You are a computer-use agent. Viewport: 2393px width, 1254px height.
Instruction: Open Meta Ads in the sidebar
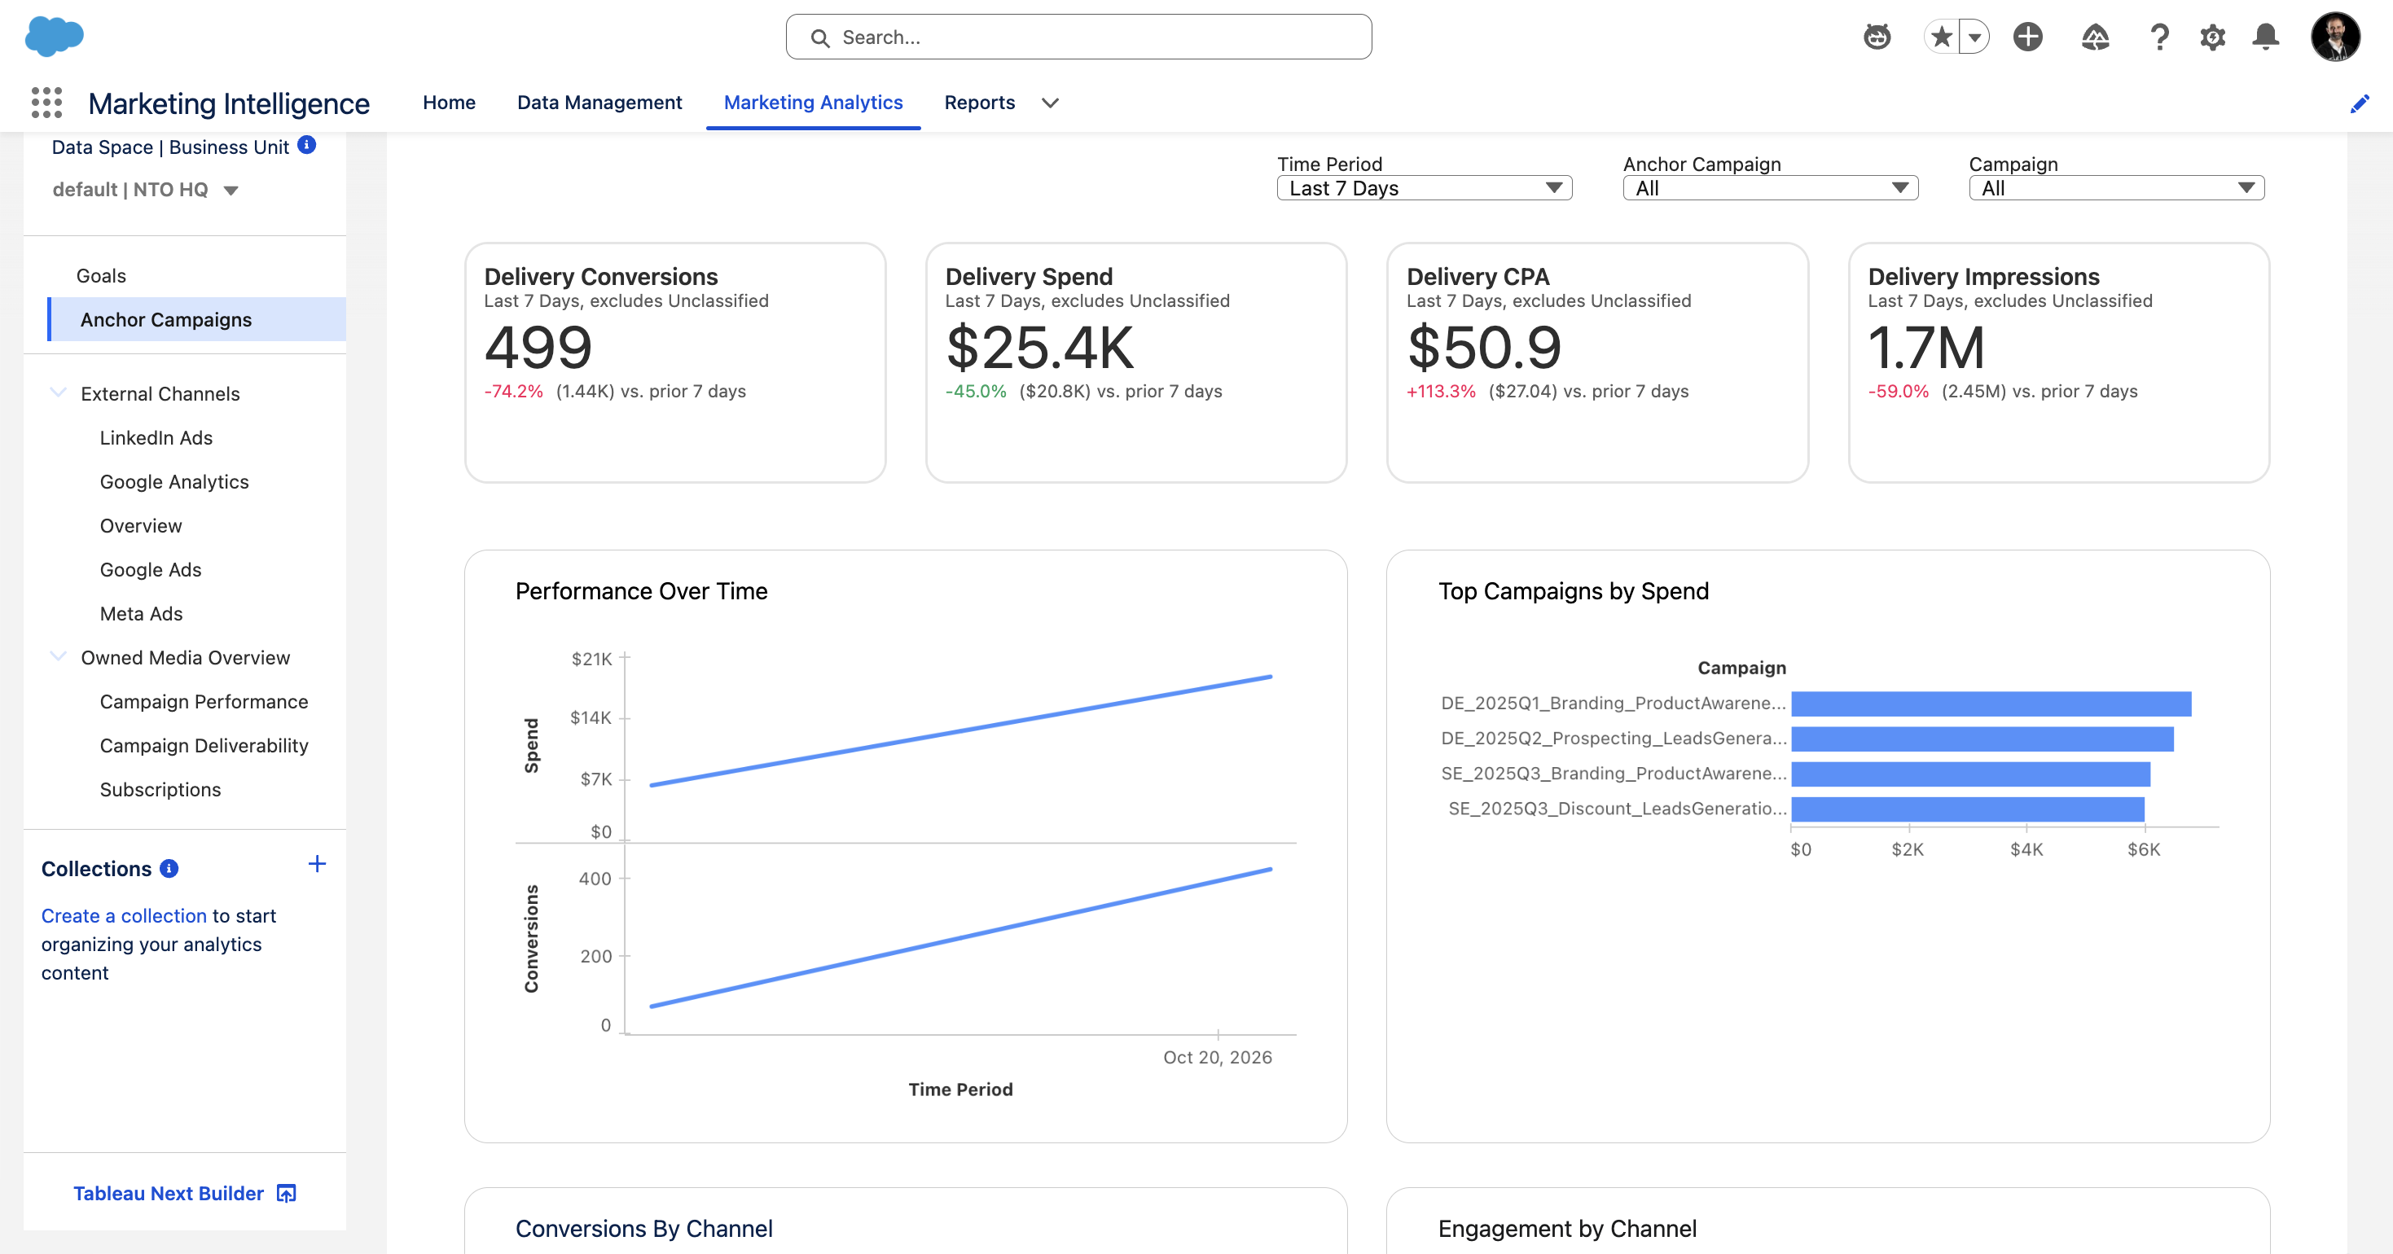(141, 614)
